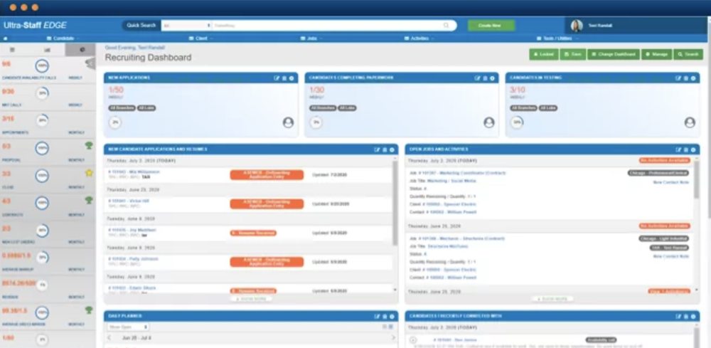Viewport: 711px width, 348px height.
Task: Delete the Candidates Completing Paperwork widget
Action: (485, 78)
